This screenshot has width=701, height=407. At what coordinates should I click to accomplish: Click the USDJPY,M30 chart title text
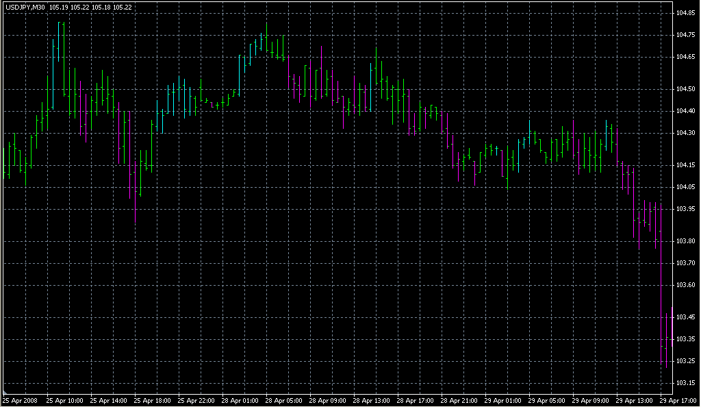click(x=25, y=8)
